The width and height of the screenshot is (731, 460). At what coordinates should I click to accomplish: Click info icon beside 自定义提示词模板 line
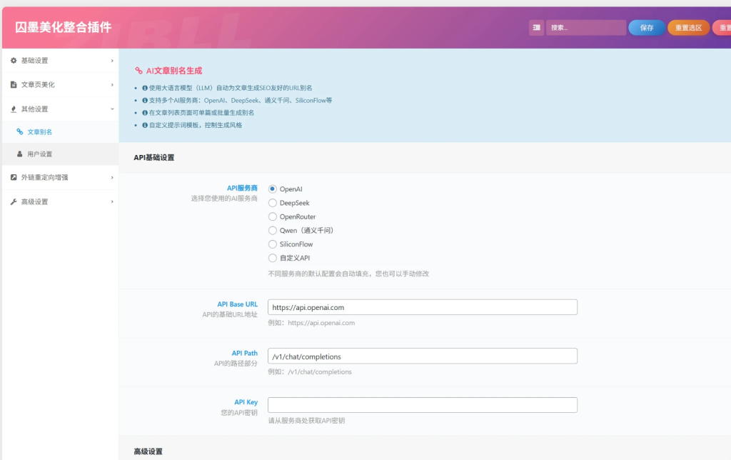(x=145, y=125)
